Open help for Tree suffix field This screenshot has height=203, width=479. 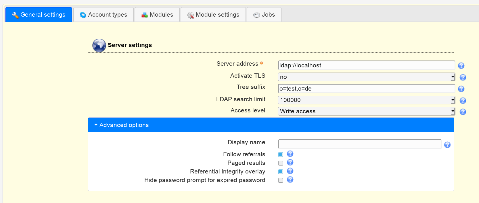(461, 89)
